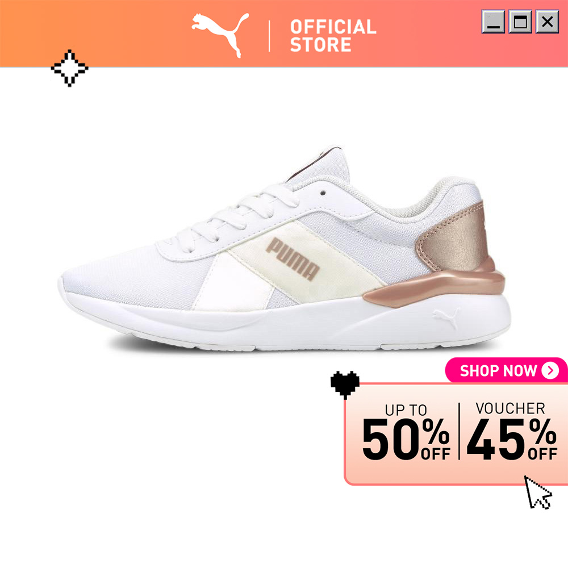The image size is (568, 568).
Task: Click the pixel mouse cursor graphic
Action: [538, 492]
